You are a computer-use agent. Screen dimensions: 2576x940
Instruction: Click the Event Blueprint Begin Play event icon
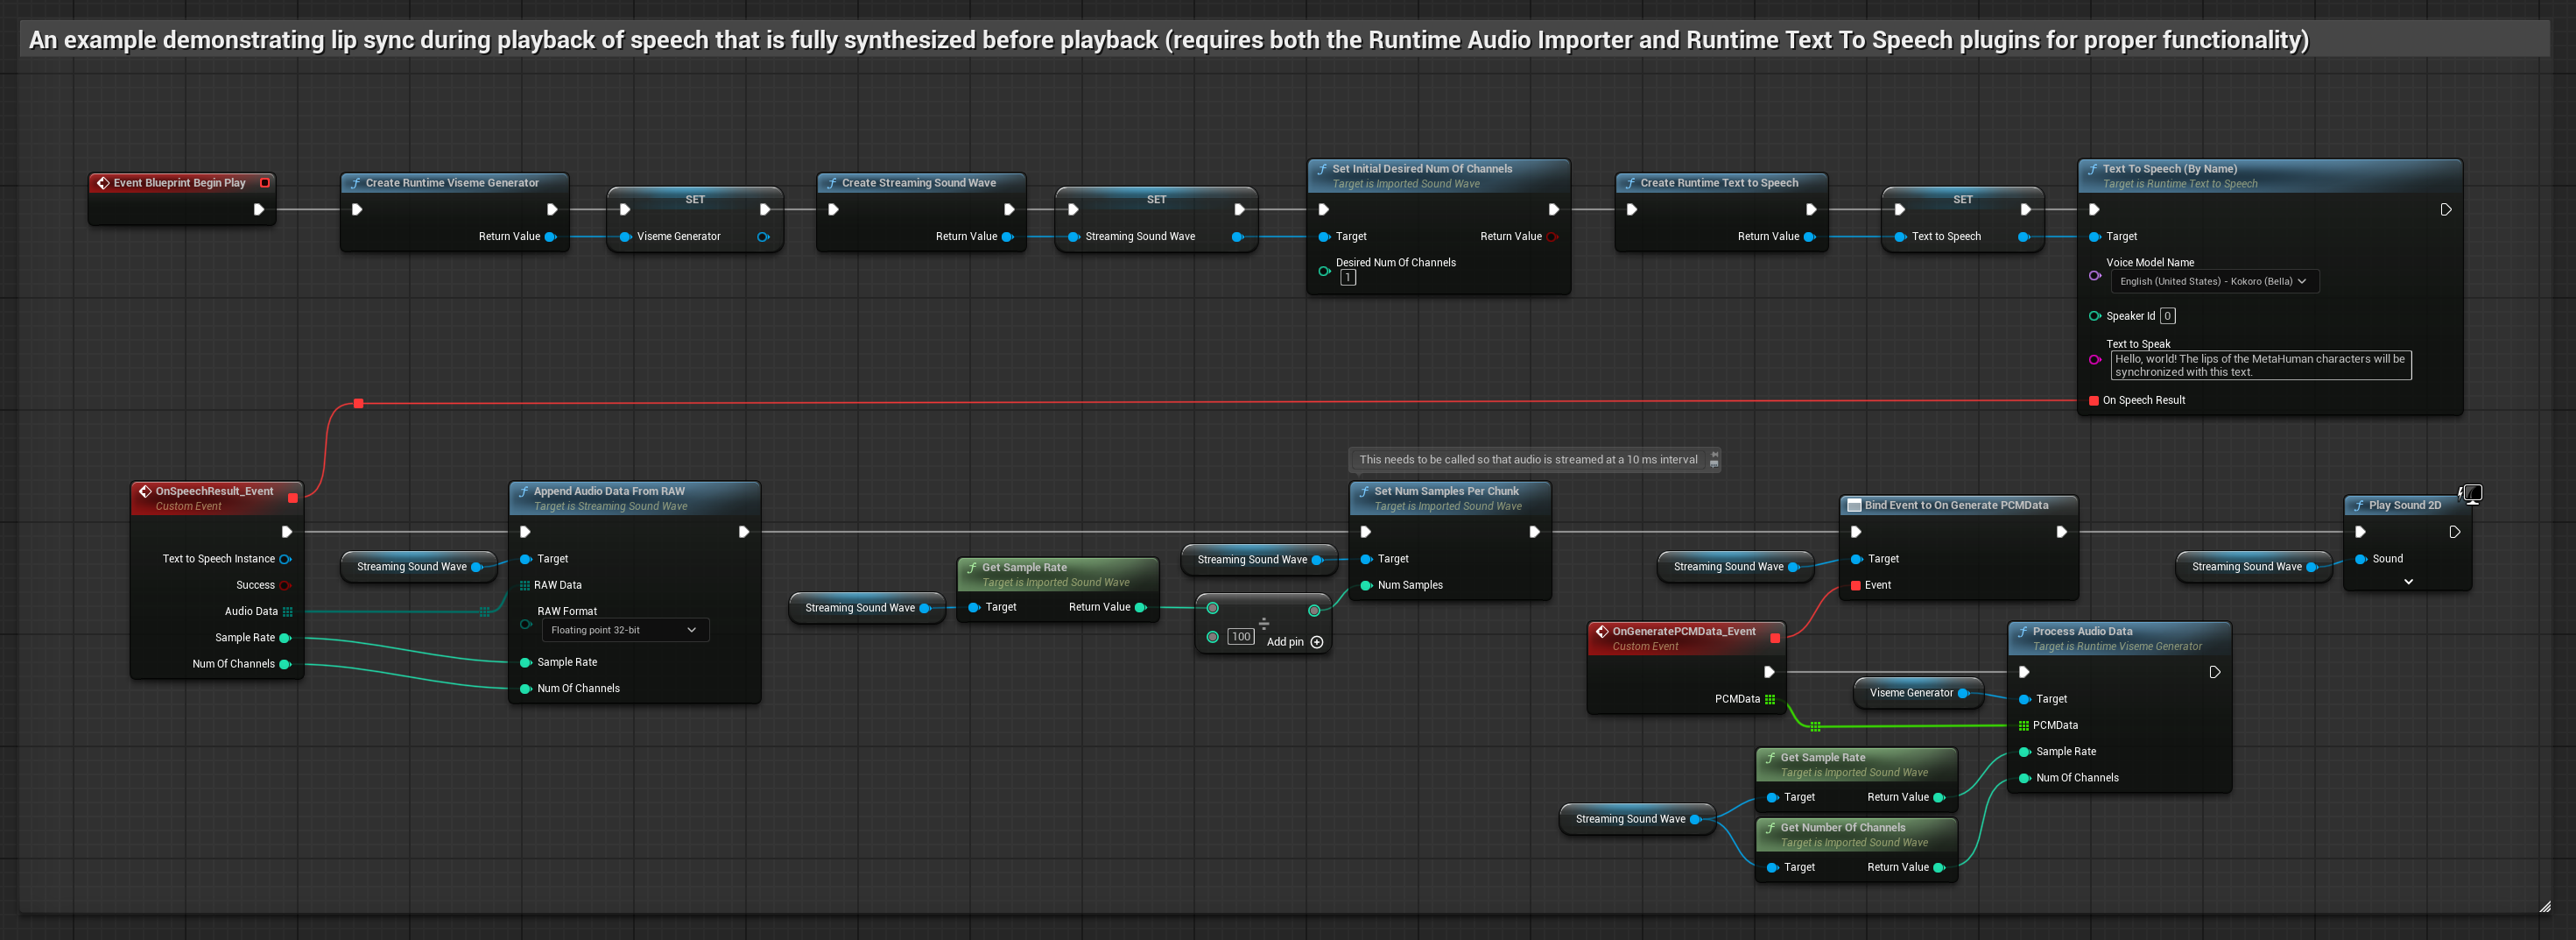point(103,183)
